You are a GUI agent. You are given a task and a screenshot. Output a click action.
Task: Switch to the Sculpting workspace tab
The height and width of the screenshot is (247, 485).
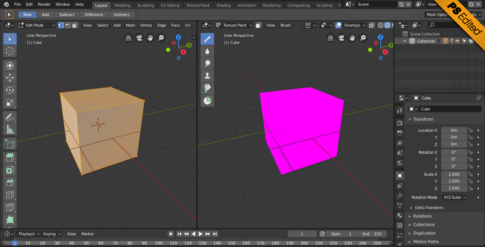tap(146, 5)
